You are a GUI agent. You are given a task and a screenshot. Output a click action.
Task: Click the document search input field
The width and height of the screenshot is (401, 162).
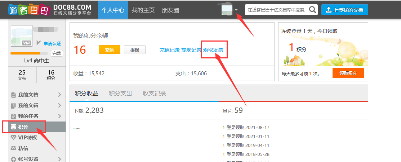point(277,10)
